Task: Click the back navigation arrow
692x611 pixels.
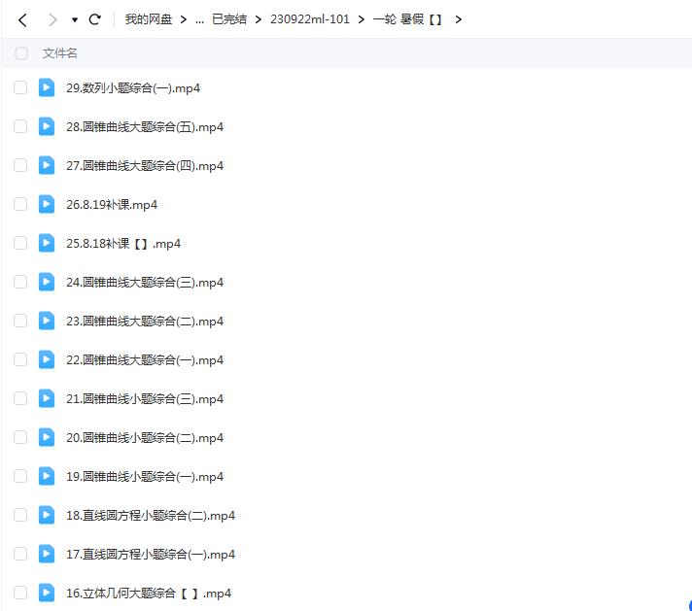Action: [22, 19]
